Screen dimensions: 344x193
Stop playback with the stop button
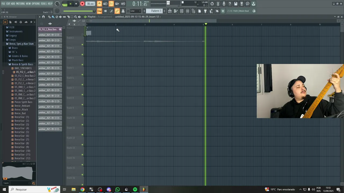click(76, 4)
